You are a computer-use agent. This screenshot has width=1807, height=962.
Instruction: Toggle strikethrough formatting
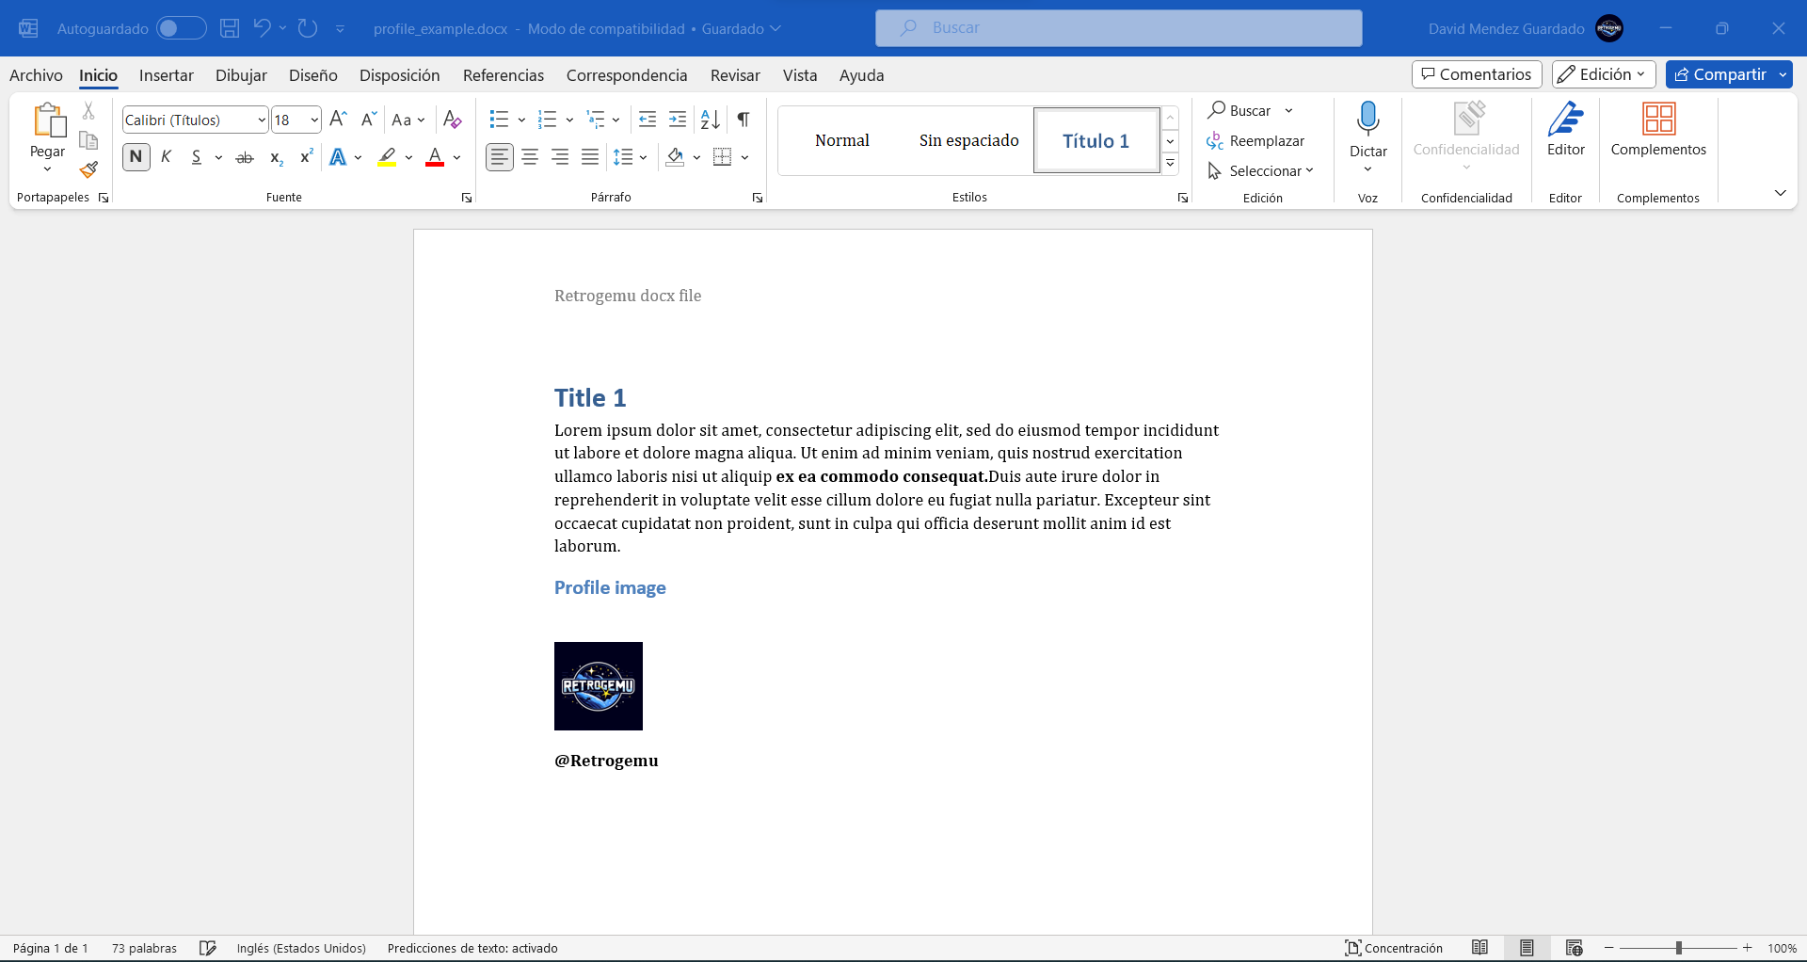tap(245, 157)
